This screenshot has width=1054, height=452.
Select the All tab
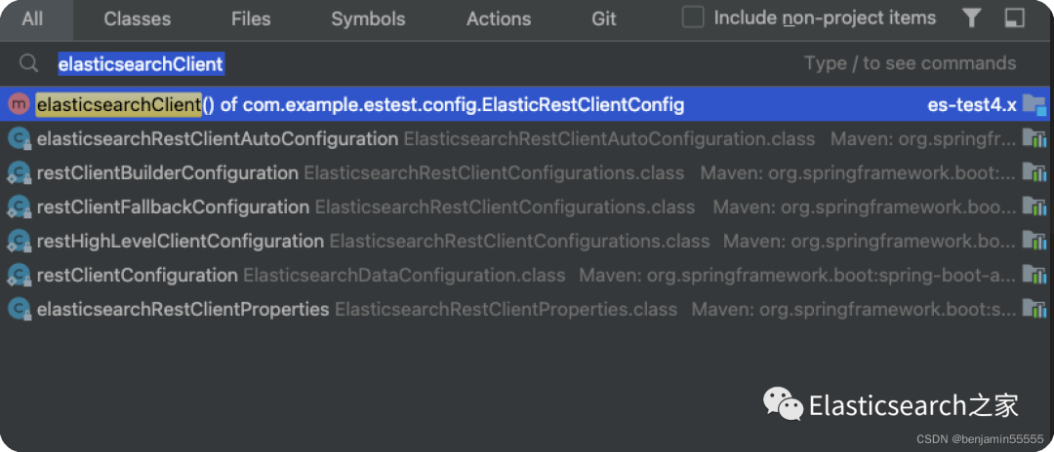click(x=32, y=19)
